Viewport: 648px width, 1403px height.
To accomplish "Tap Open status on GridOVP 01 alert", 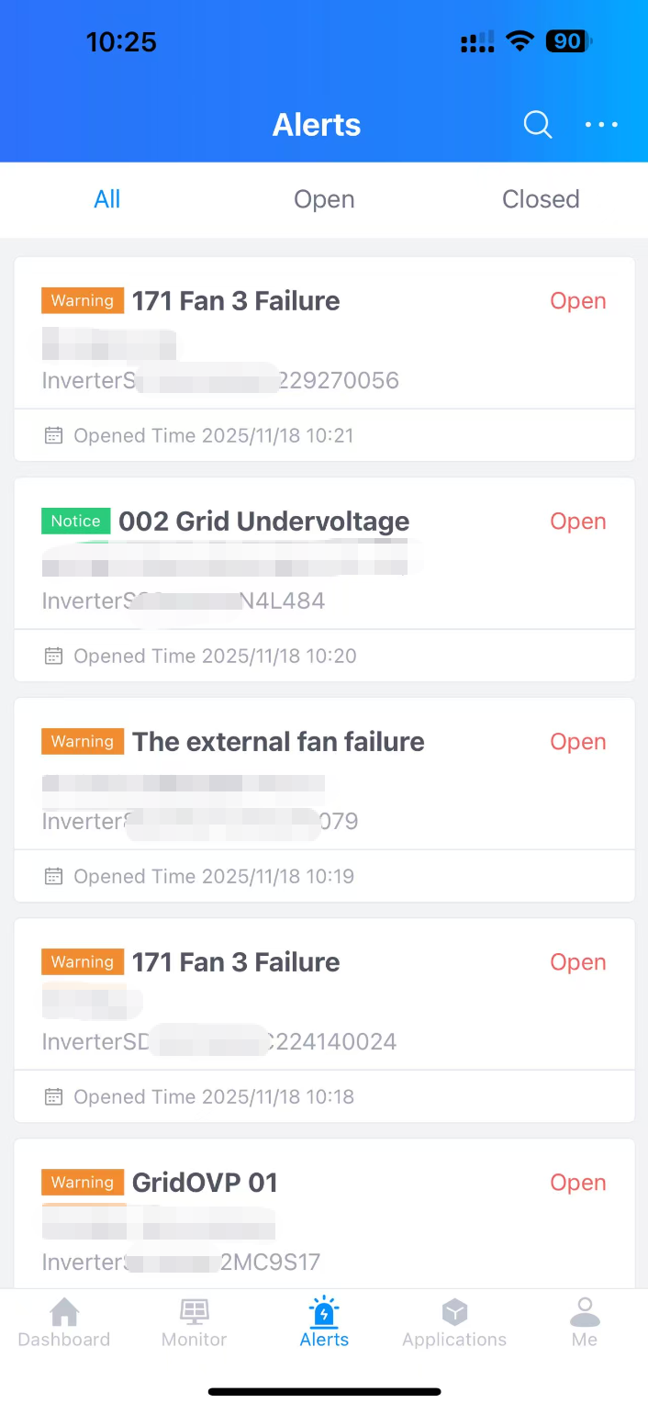I will click(578, 1183).
